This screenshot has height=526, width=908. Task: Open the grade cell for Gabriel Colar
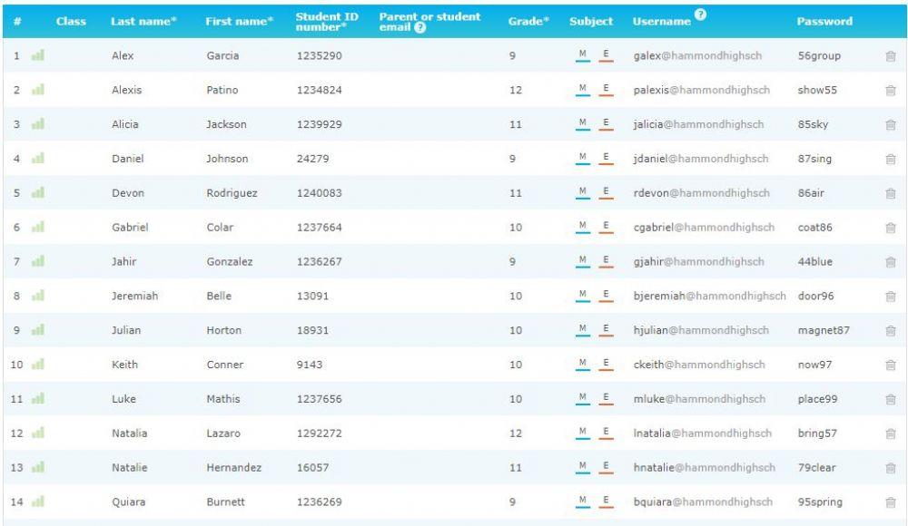click(x=515, y=228)
